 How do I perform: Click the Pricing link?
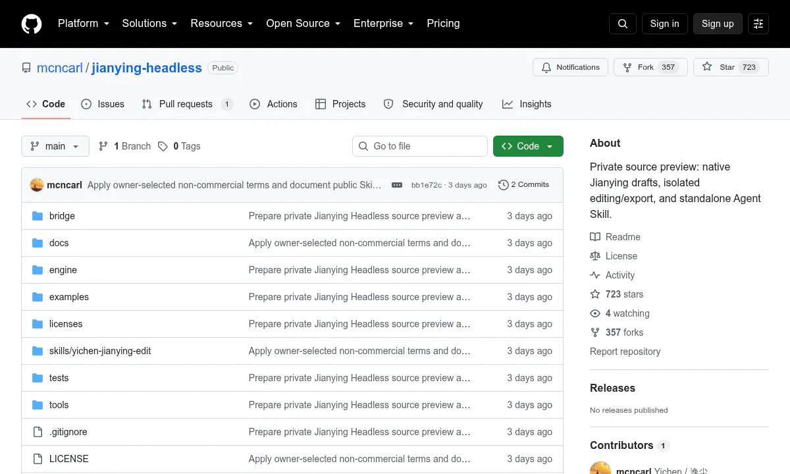443,24
